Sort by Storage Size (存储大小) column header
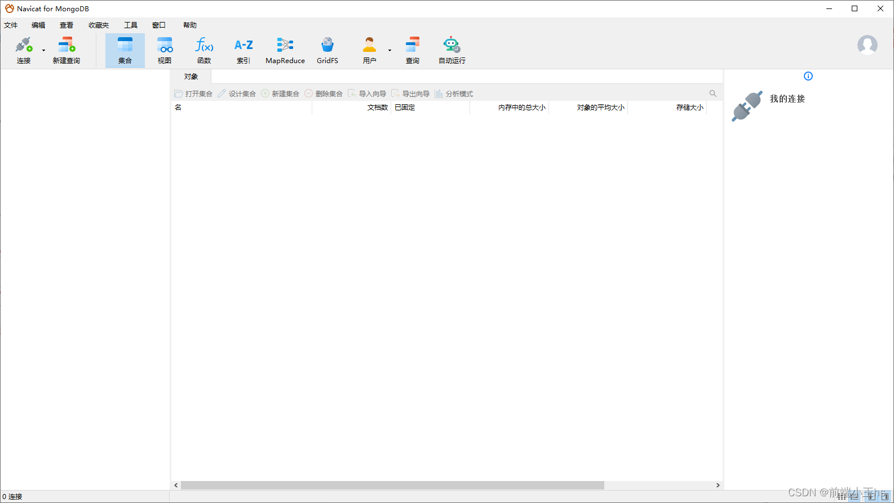The height and width of the screenshot is (503, 894). point(667,108)
